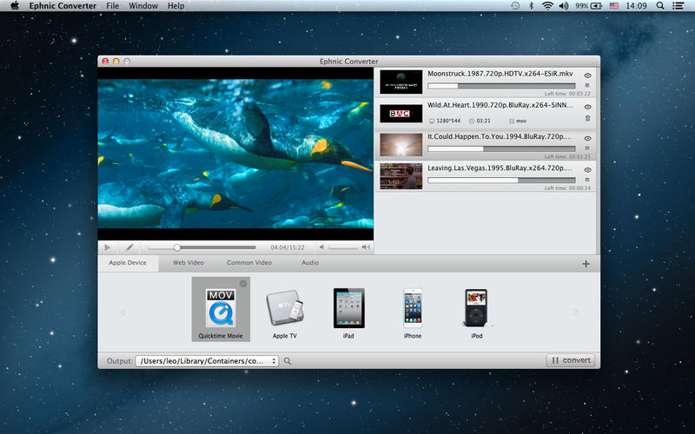Open the Bluetooth status menu
This screenshot has height=434, width=695.
(x=531, y=6)
